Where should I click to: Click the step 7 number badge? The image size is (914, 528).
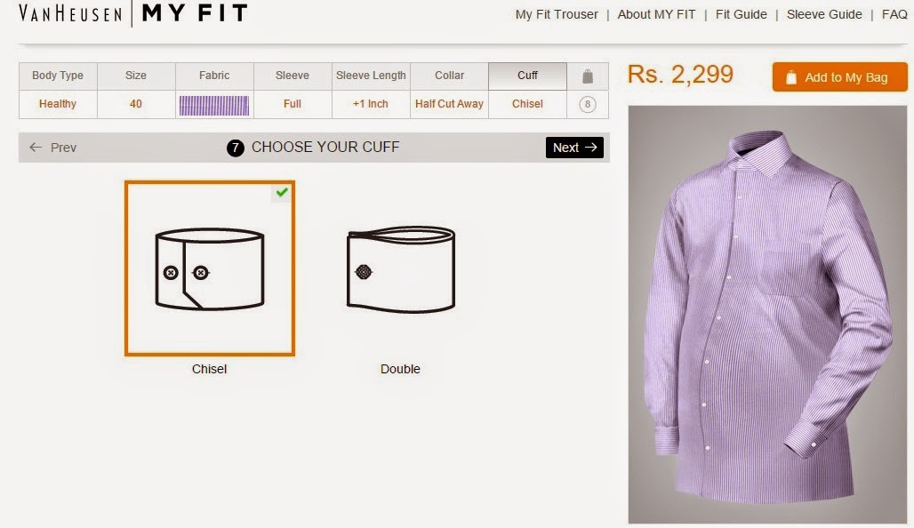coord(235,148)
